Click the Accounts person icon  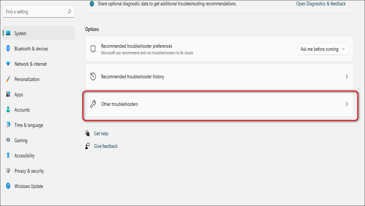coord(8,110)
